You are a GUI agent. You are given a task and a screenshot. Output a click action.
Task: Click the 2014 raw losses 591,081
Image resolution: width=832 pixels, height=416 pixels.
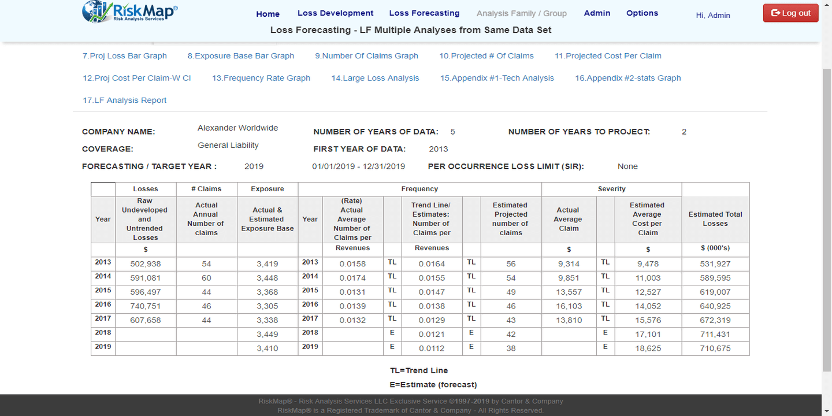pos(146,278)
